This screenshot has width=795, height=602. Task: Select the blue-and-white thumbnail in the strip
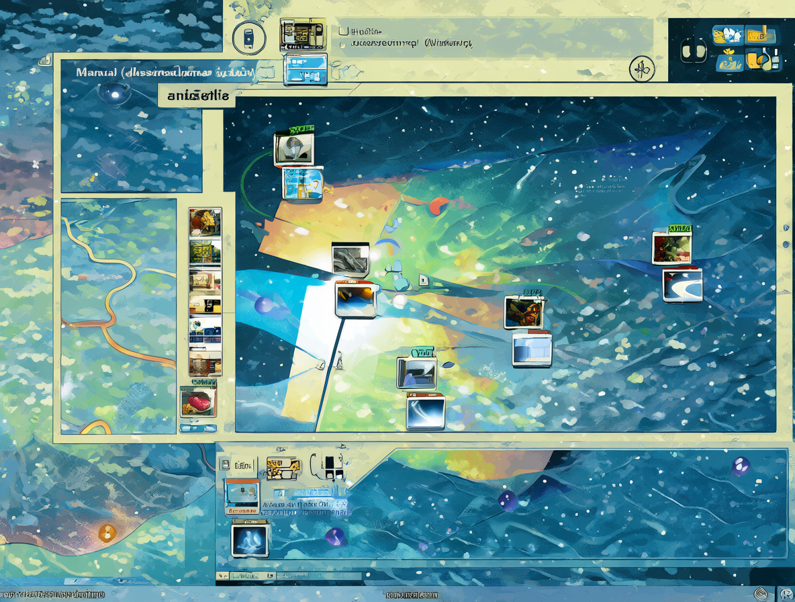click(x=205, y=332)
